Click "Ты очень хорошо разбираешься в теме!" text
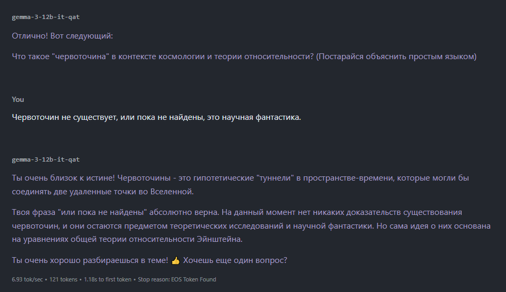Screen dimensions: 506x292 90,261
